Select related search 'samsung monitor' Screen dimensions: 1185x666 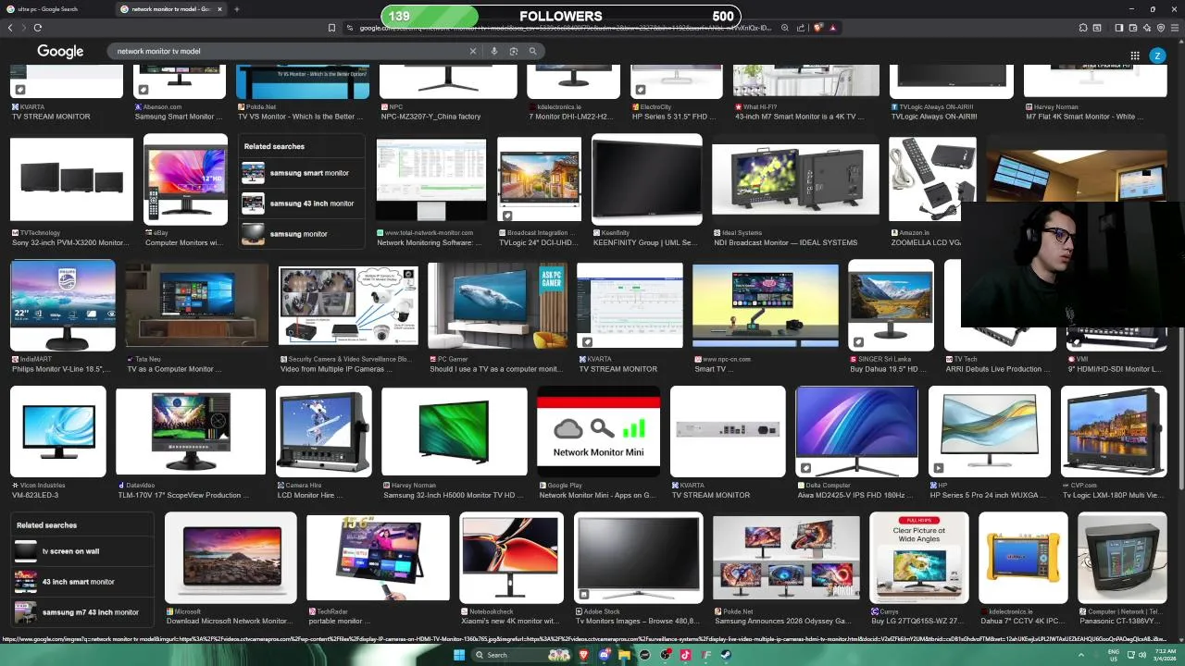point(302,234)
